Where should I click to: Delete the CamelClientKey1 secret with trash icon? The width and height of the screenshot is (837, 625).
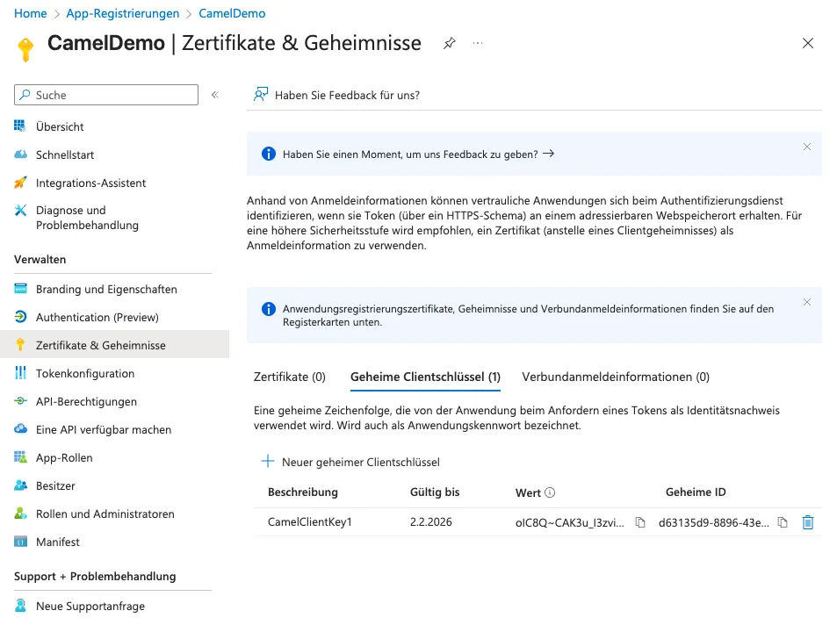coord(808,522)
